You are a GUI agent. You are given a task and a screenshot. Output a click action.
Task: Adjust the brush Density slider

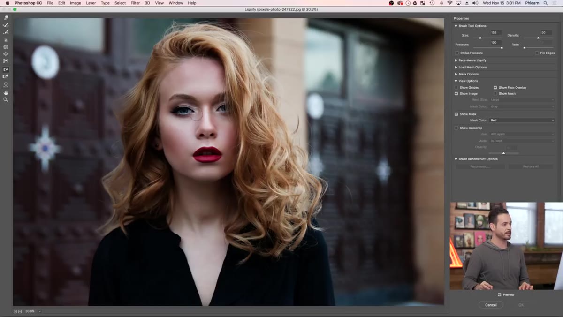click(x=538, y=38)
